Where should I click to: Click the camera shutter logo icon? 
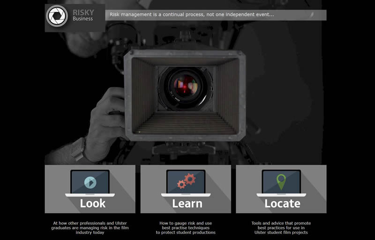(57, 16)
